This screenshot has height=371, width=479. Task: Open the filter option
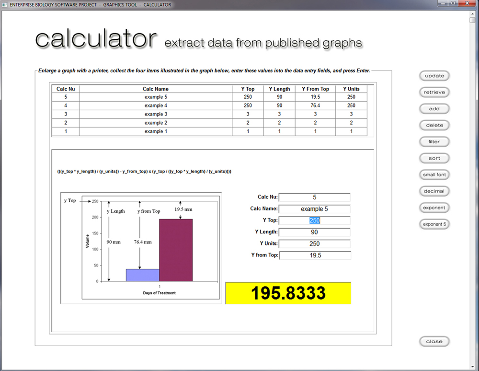[x=434, y=142]
